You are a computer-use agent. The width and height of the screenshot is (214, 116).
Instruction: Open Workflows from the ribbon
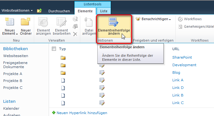tap(190, 19)
